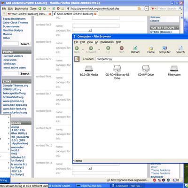Click GTKRC (themes) hottest group link
Viewport: 188px width, 188px height.
click(161, 32)
